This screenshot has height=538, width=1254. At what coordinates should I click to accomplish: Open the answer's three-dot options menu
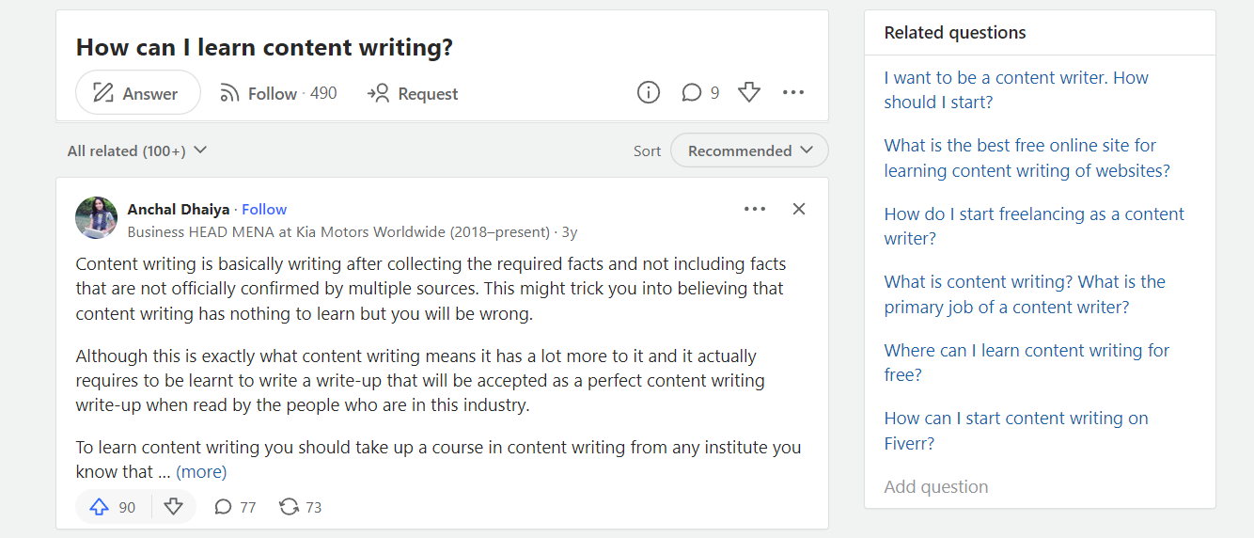tap(755, 209)
